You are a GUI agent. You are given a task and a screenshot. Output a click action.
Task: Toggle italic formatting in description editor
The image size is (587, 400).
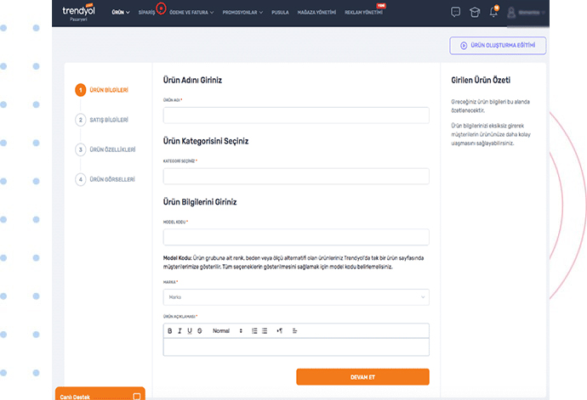(x=180, y=331)
